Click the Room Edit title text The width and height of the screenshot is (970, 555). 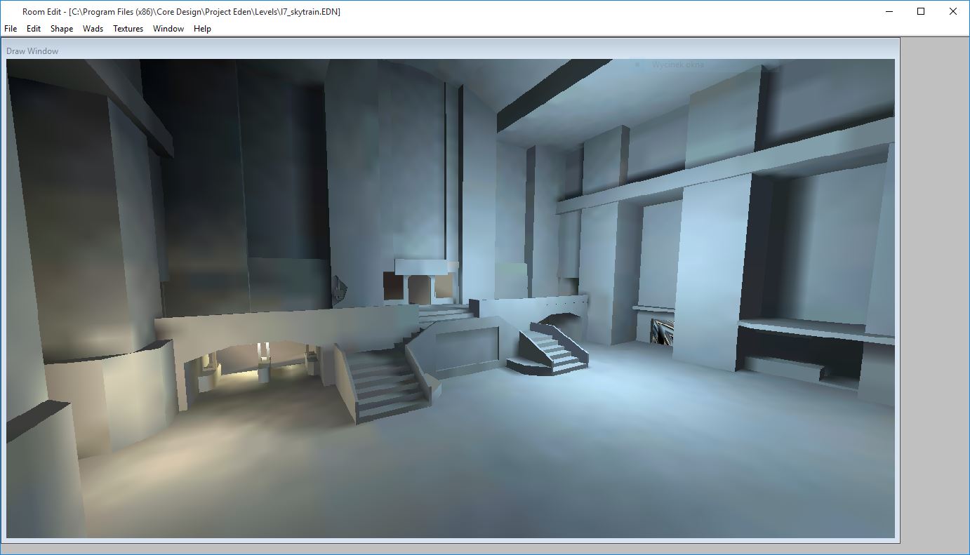(181, 12)
